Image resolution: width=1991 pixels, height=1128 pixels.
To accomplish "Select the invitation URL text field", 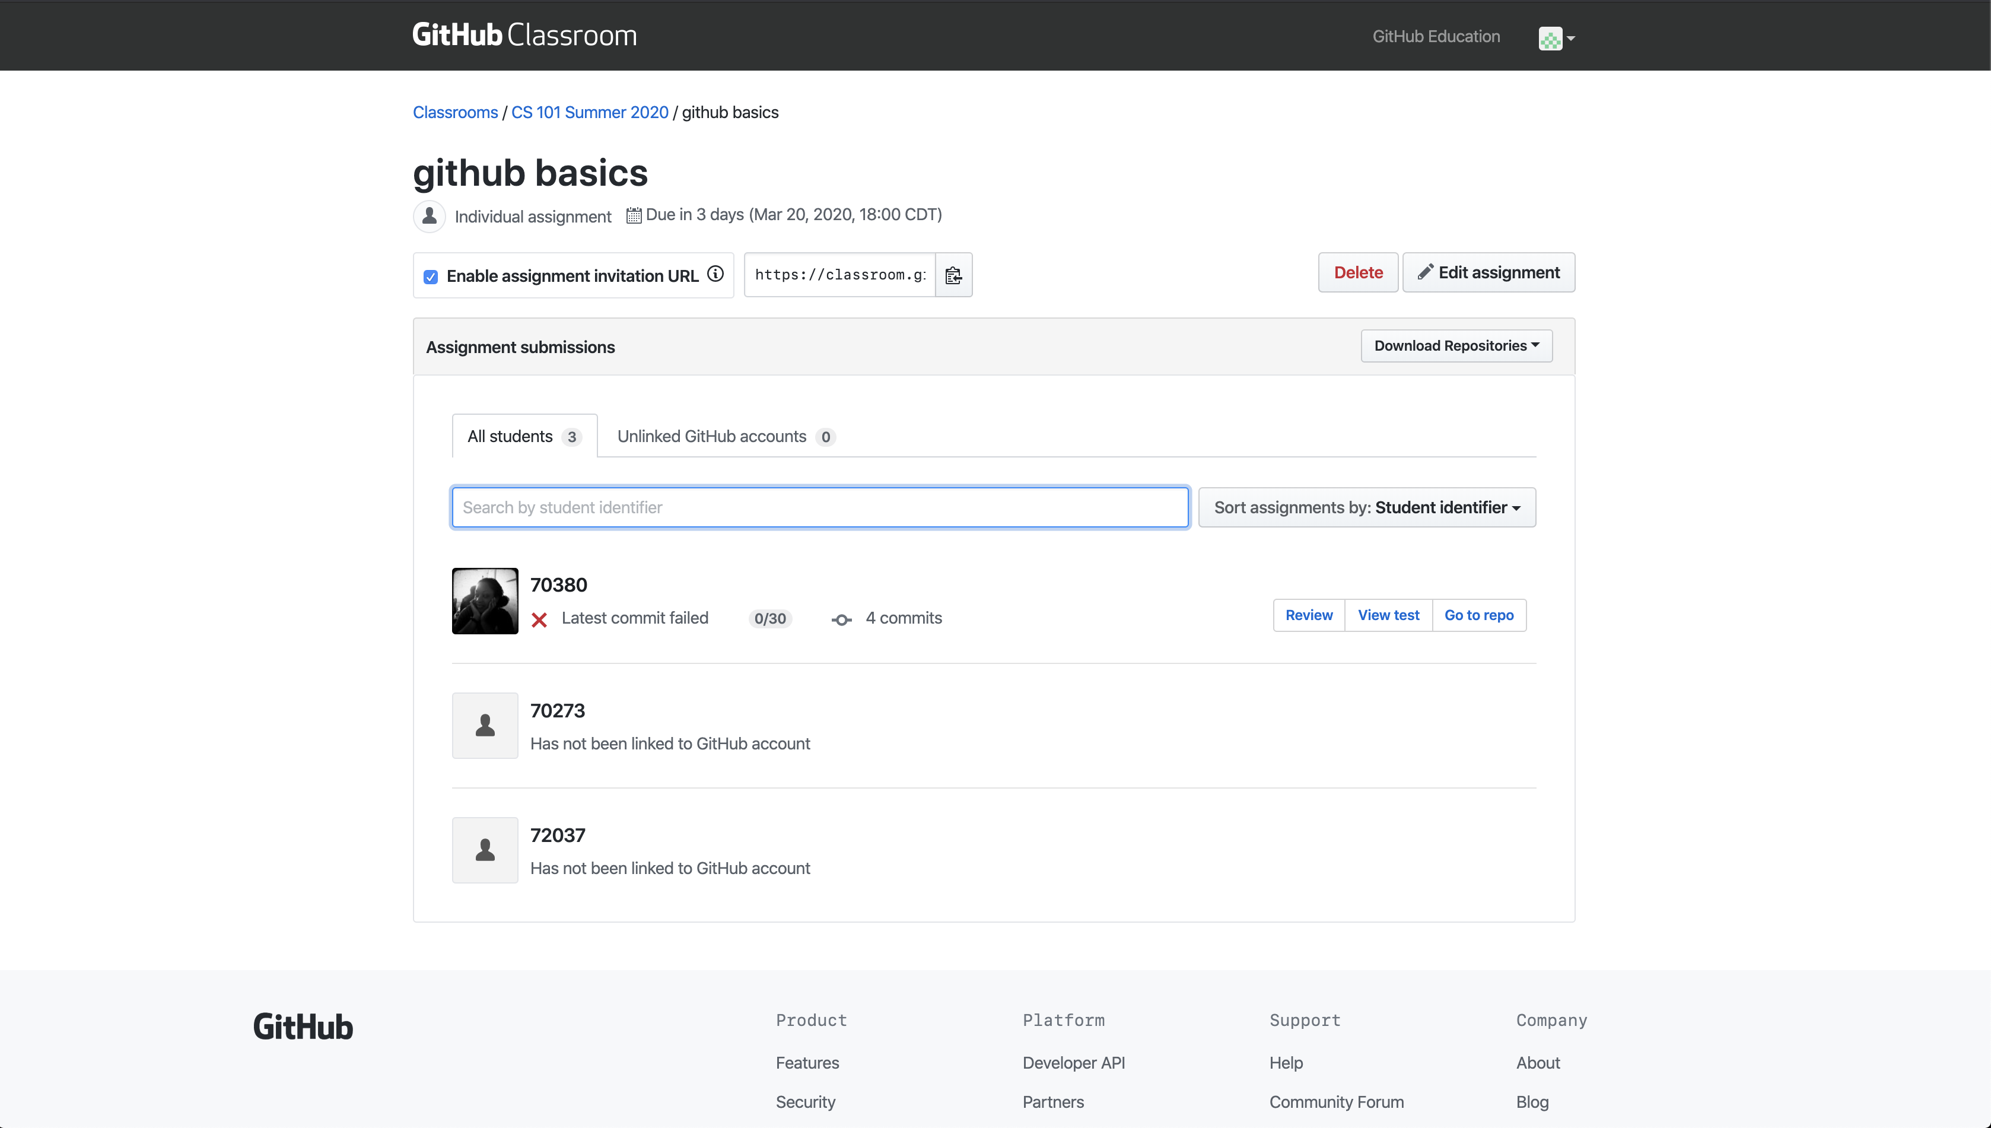I will coord(840,275).
